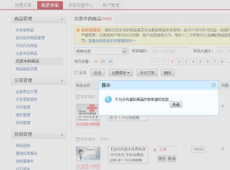
Task: Click the blue info icon in dialog
Action: pyautogui.click(x=108, y=99)
